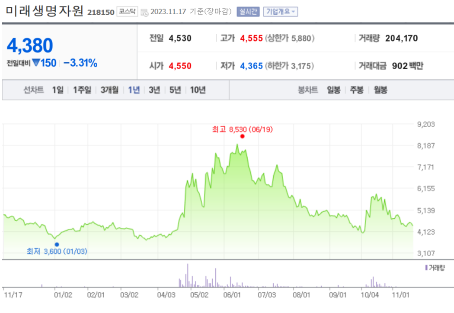Click the 2023.11.17 기준(장마감) date text

(x=191, y=12)
